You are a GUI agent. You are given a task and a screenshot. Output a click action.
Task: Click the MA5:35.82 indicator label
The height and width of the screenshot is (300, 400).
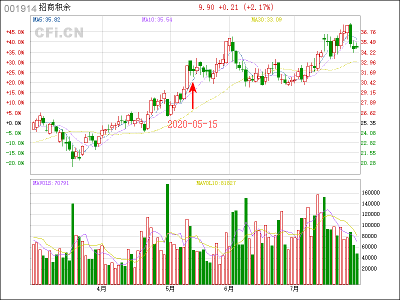(x=46, y=19)
